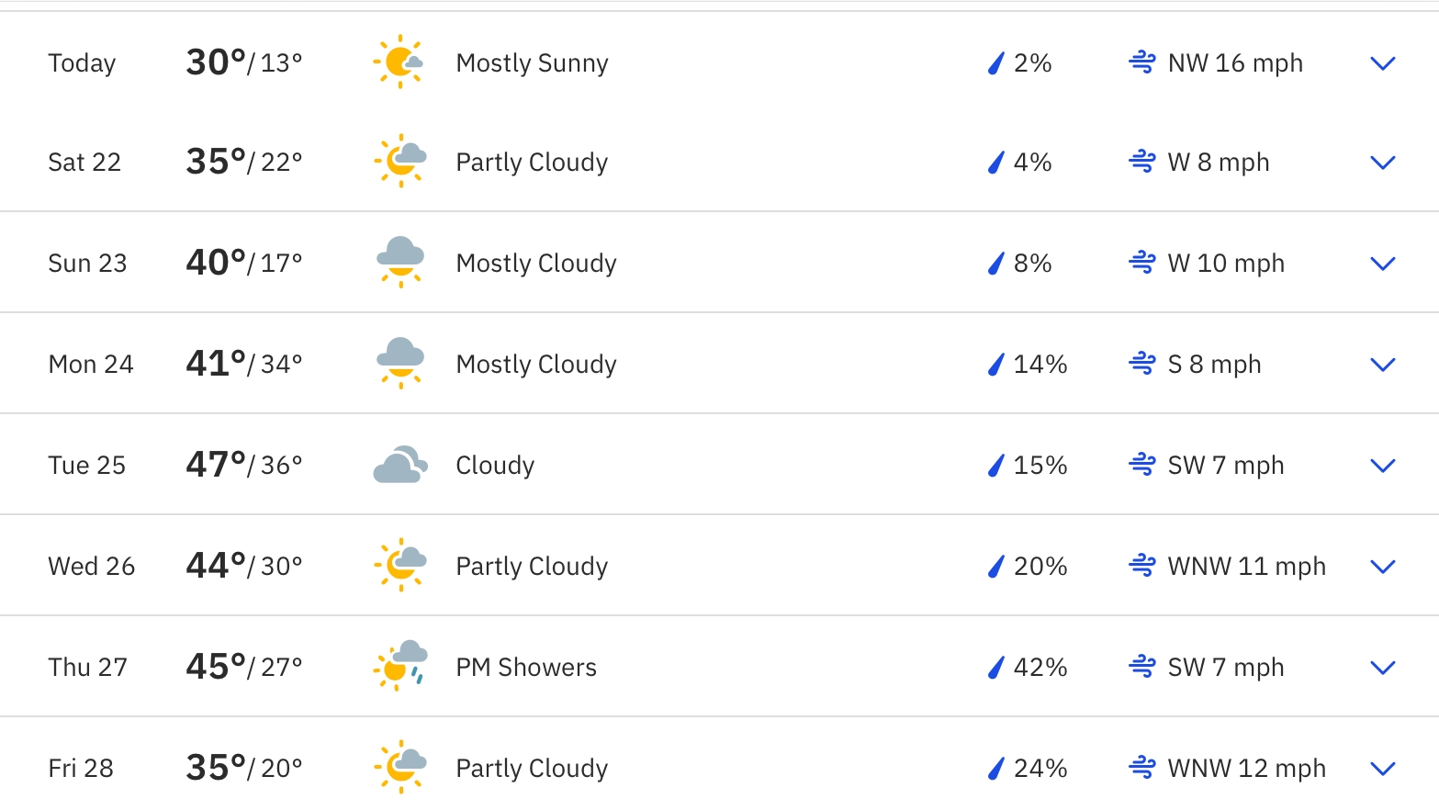Screen dimensions: 1439x810
Task: Click the PM Showers icon for Thu 27
Action: tap(400, 666)
